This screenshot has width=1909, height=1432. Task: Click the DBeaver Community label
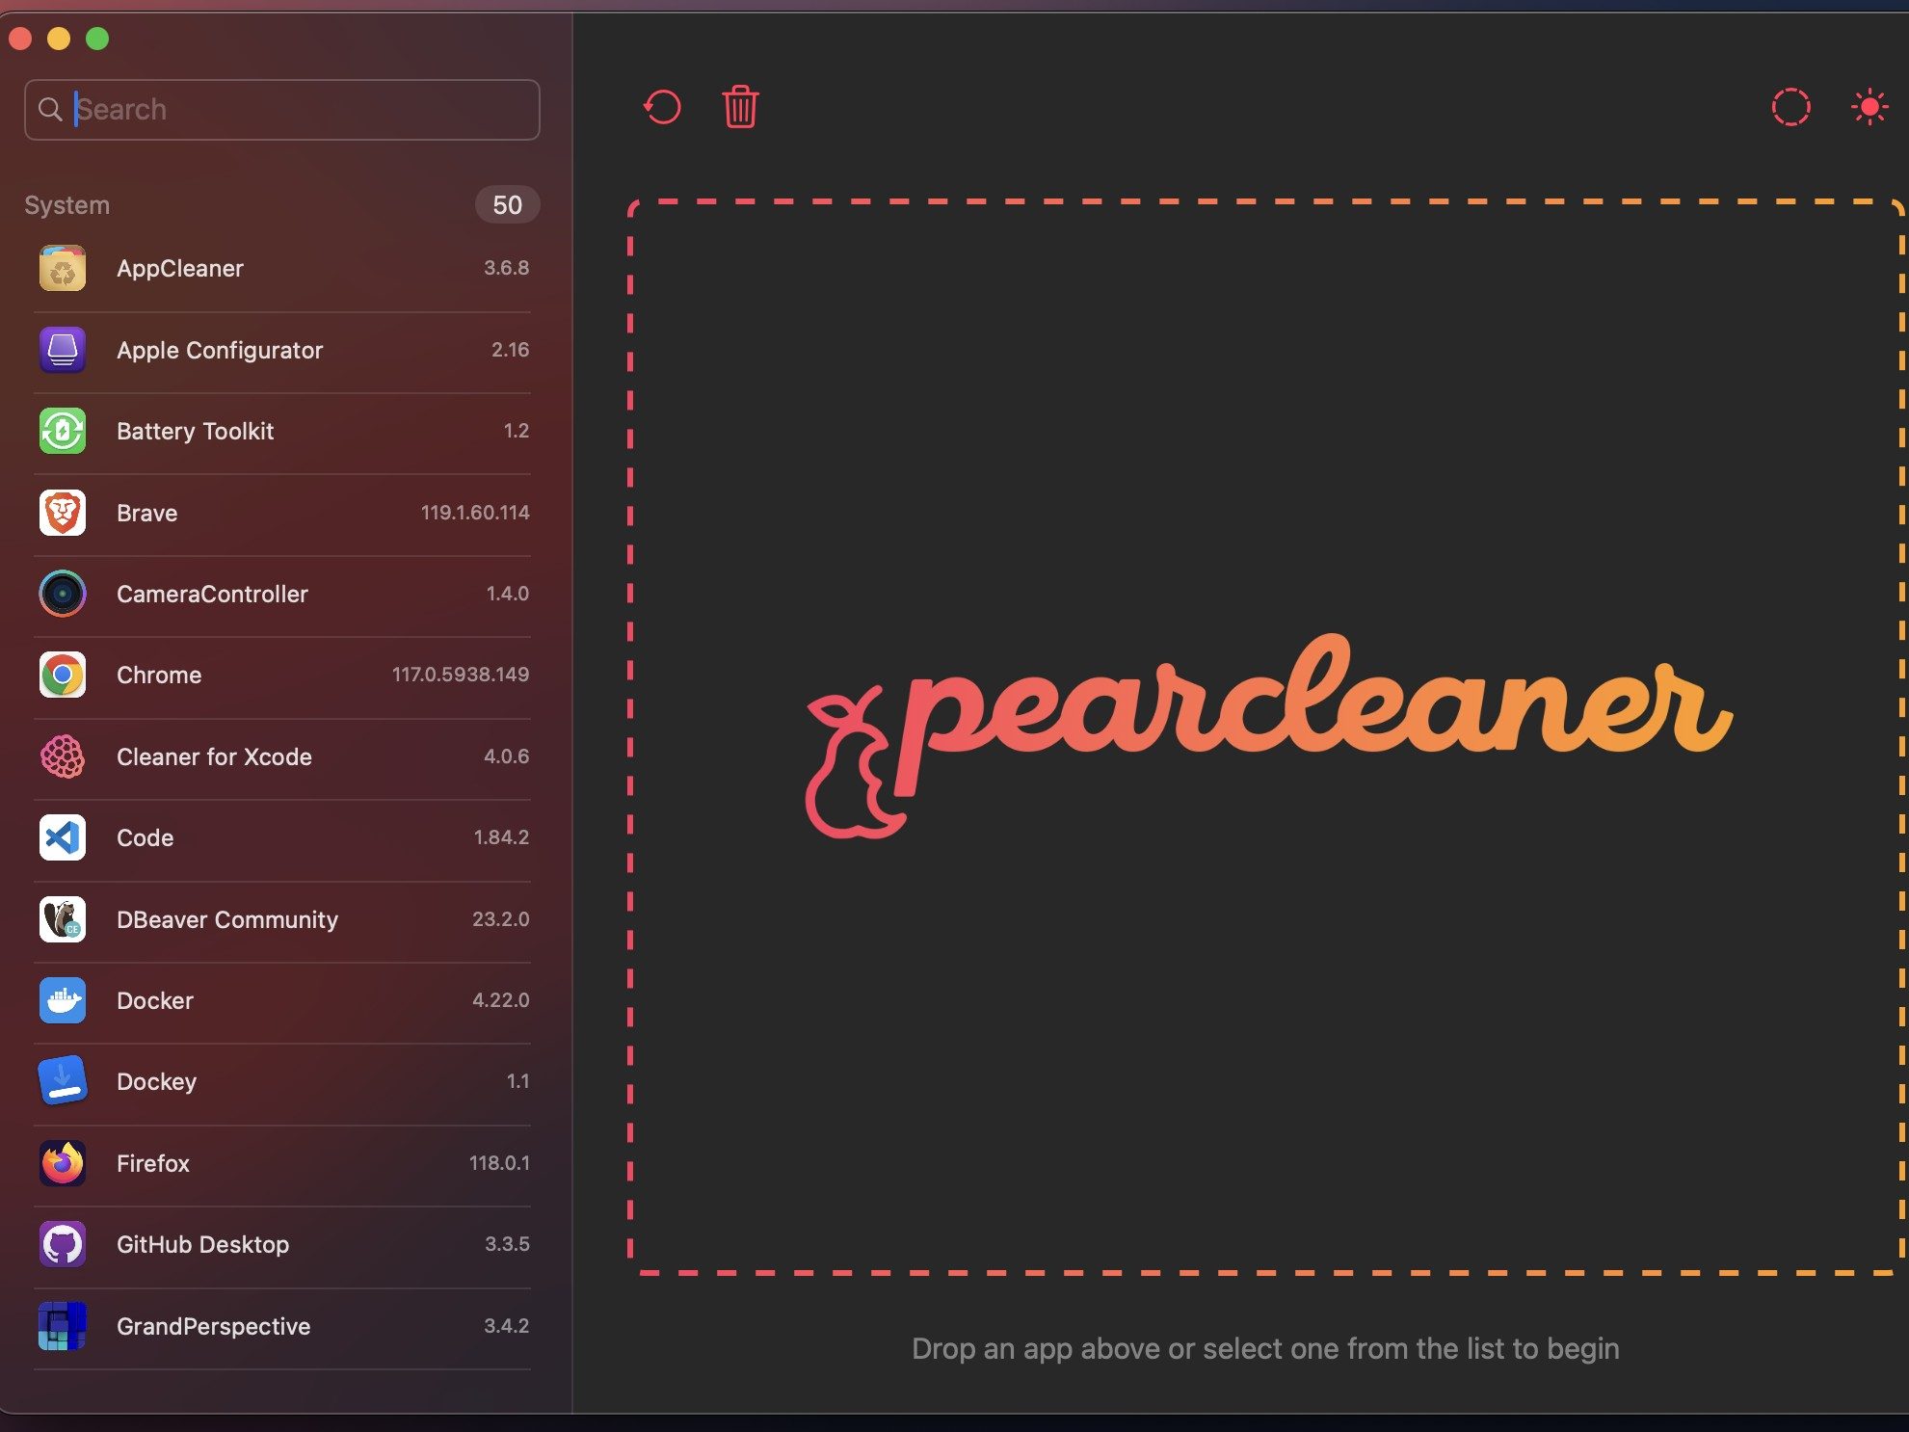(x=227, y=920)
